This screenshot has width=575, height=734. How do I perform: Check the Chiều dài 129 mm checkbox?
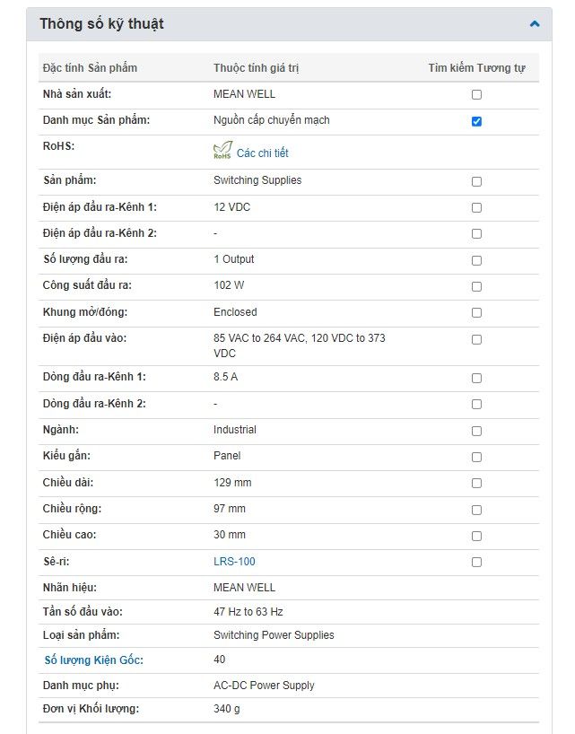pyautogui.click(x=476, y=484)
